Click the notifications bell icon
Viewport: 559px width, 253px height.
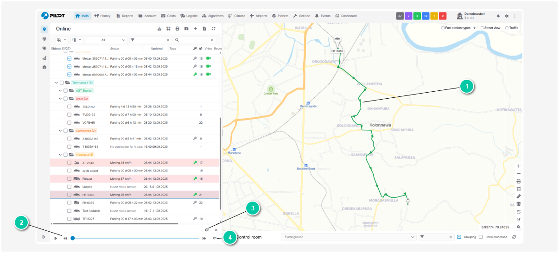[x=498, y=16]
